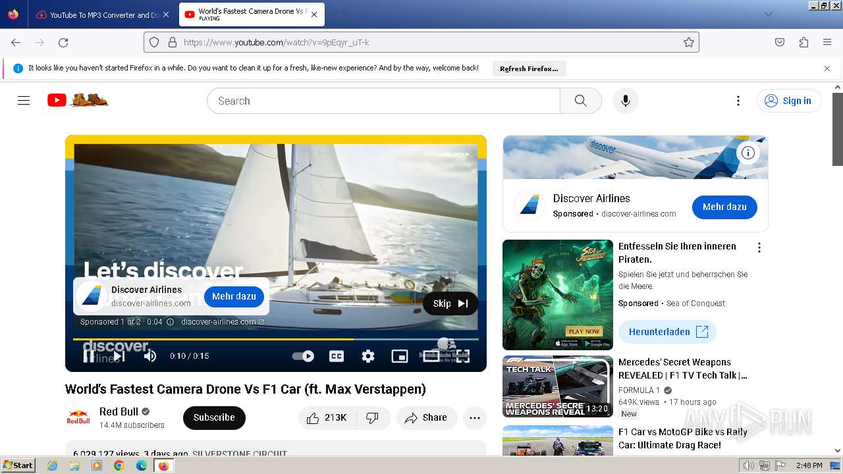Open video player settings gear
Image resolution: width=843 pixels, height=474 pixels.
click(x=368, y=356)
